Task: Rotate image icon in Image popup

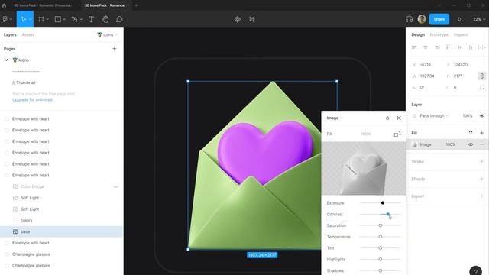Action: click(397, 134)
